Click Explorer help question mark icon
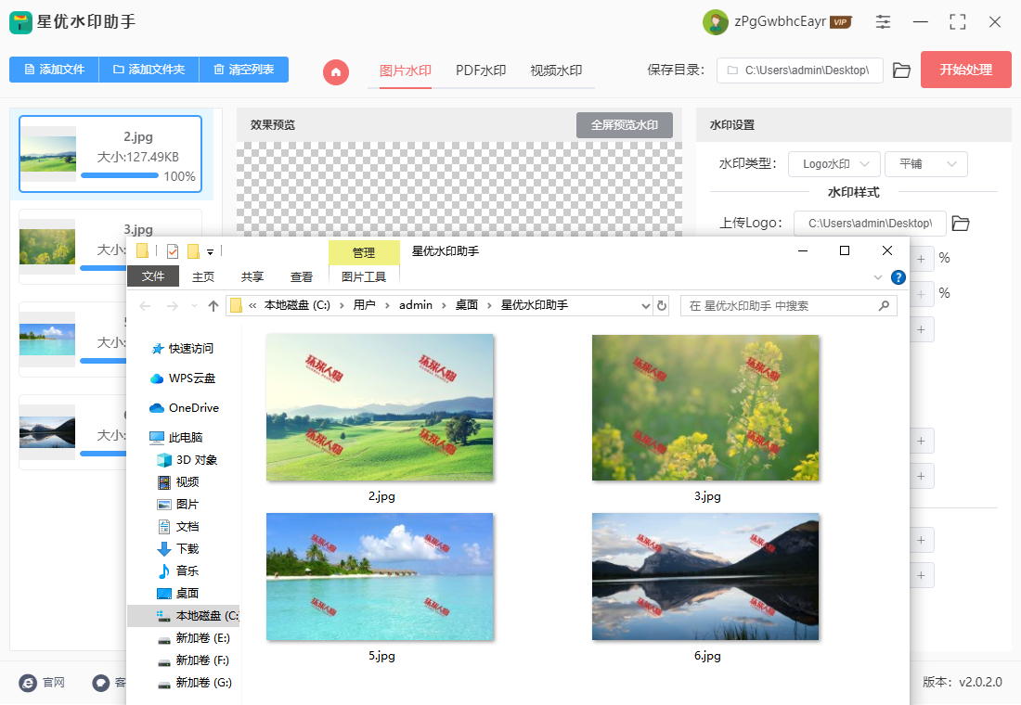Viewport: 1021px width, 705px height. pos(898,277)
